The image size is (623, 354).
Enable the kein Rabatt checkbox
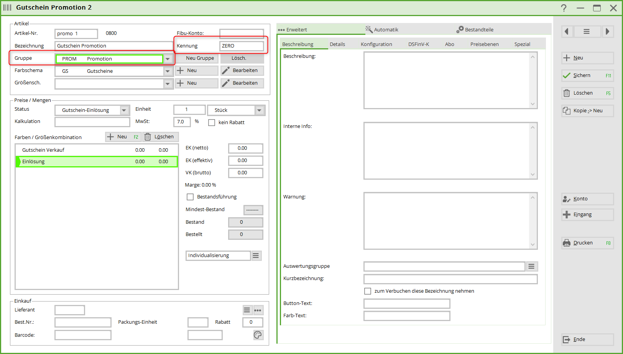coord(212,123)
